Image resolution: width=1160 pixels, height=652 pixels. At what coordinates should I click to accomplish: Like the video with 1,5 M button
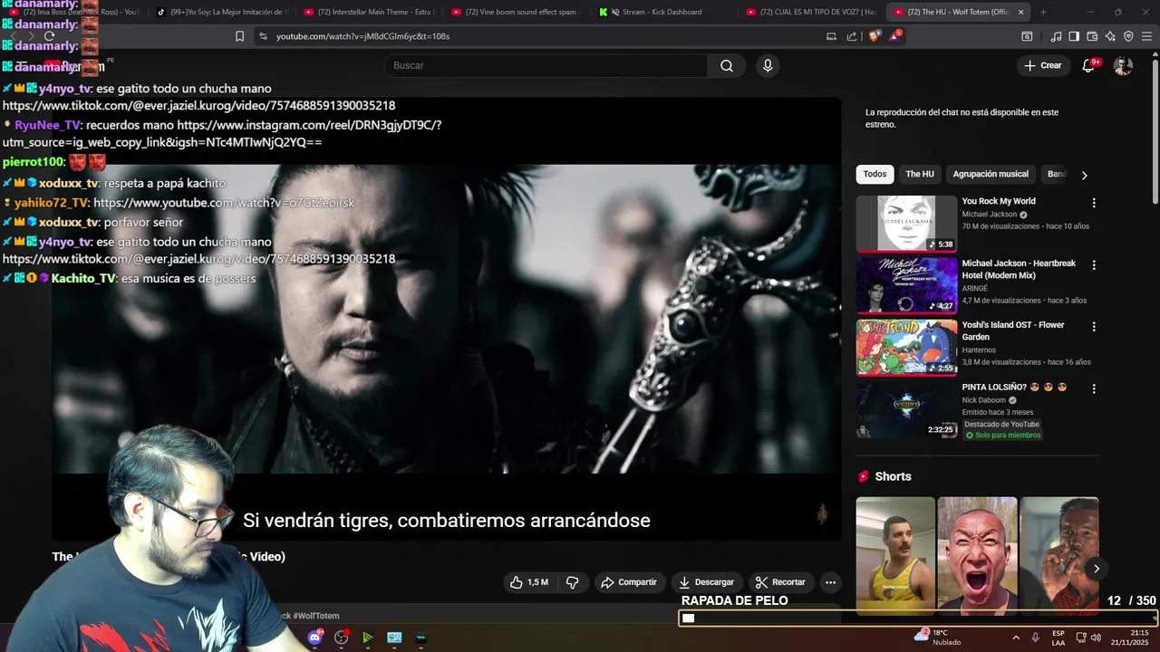530,582
